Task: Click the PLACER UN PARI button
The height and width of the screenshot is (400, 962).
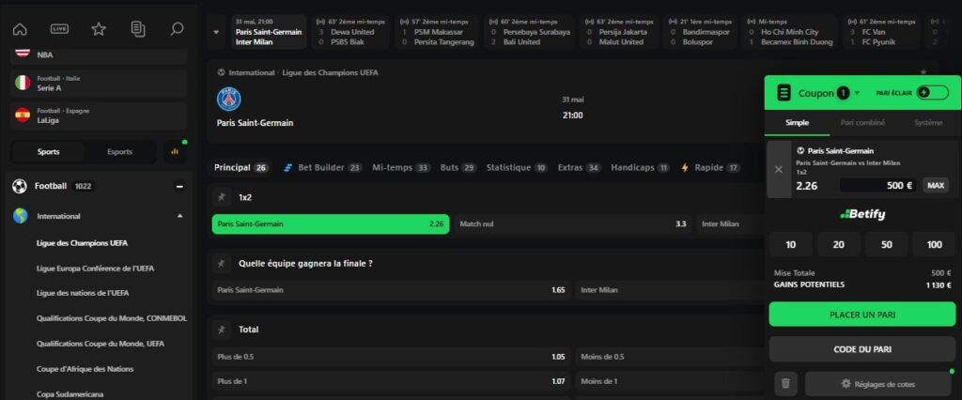Action: (861, 314)
